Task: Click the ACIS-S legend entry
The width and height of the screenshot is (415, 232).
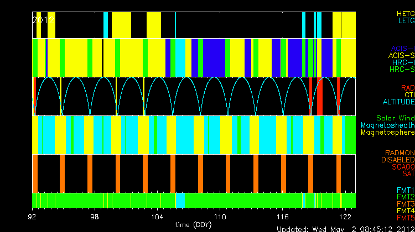Action: click(401, 55)
